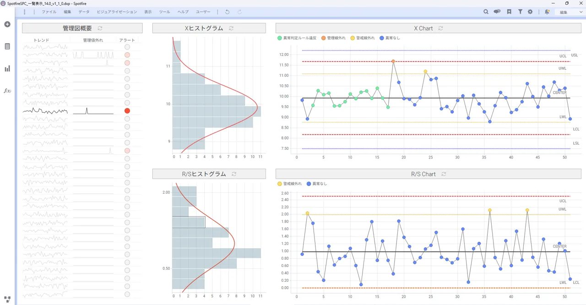
Task: Open the filters funnel panel
Action: [x=521, y=12]
